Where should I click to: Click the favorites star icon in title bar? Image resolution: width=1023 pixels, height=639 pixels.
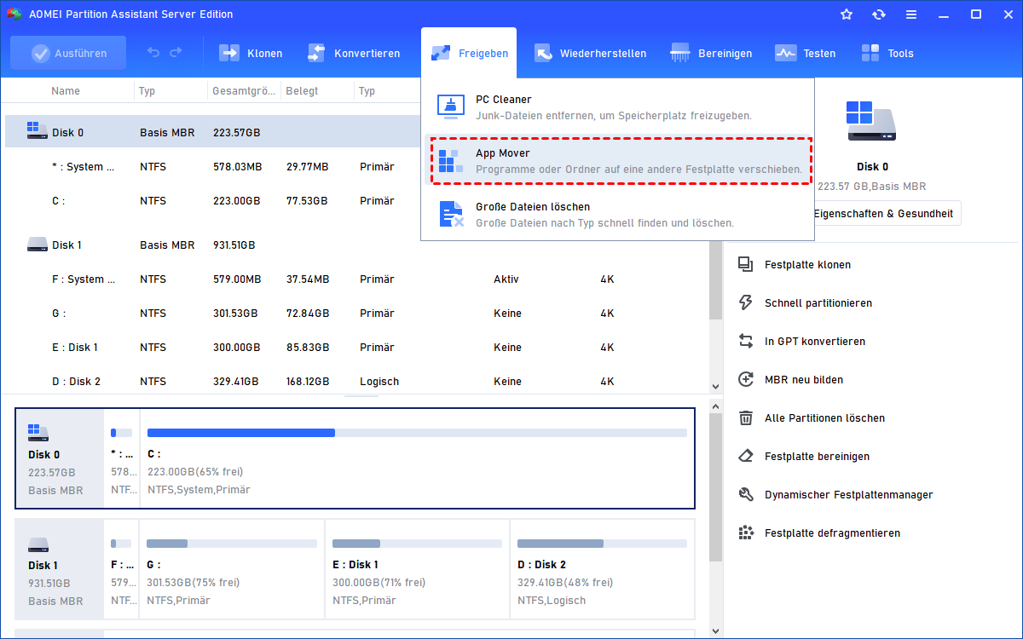click(847, 14)
